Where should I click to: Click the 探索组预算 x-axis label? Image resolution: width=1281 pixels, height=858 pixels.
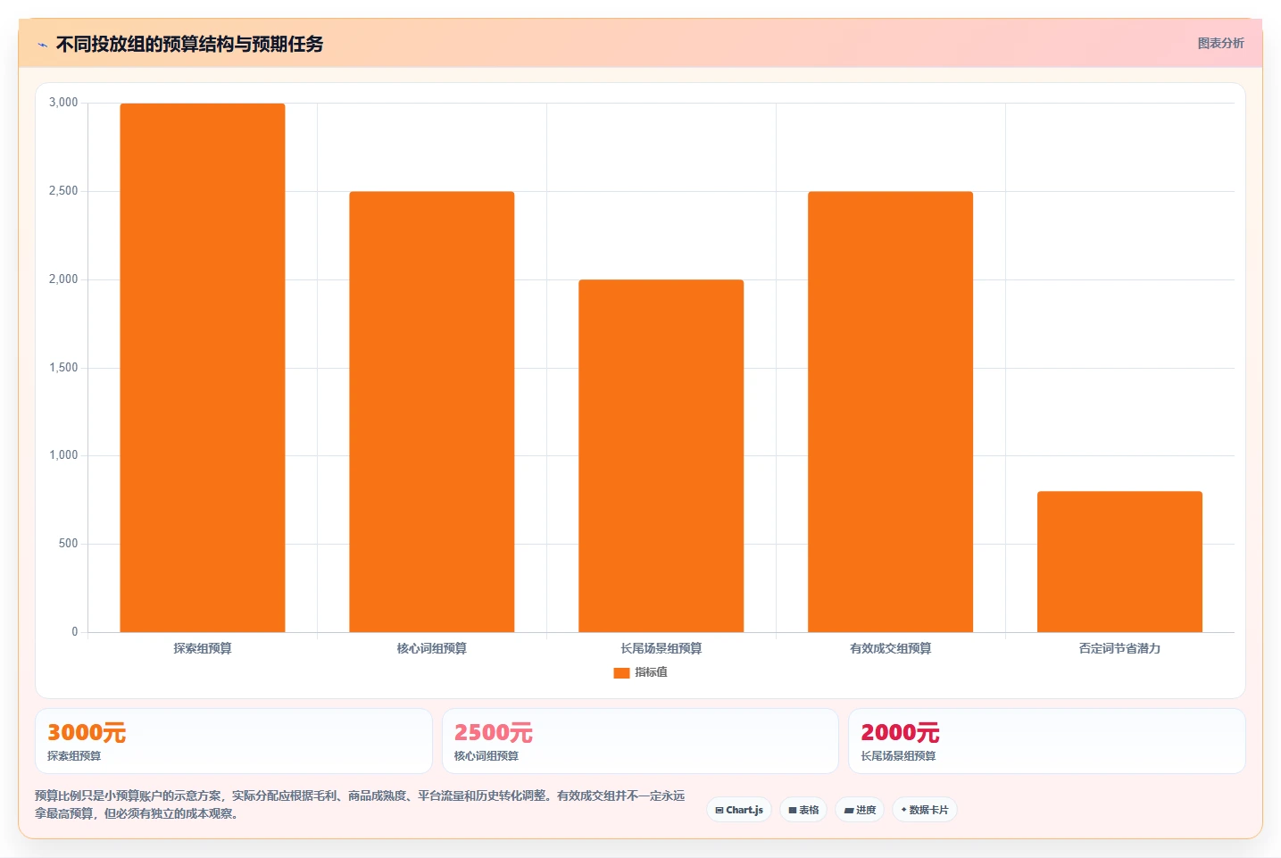pos(203,648)
